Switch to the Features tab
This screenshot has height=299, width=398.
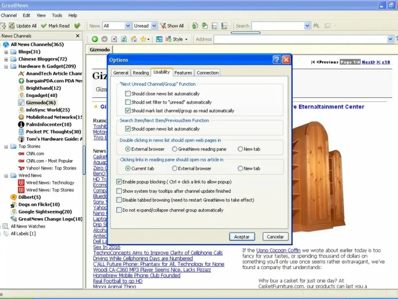[x=183, y=73]
